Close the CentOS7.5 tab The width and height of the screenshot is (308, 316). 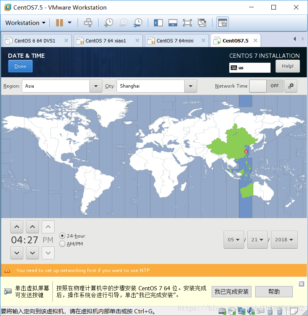[x=256, y=41]
